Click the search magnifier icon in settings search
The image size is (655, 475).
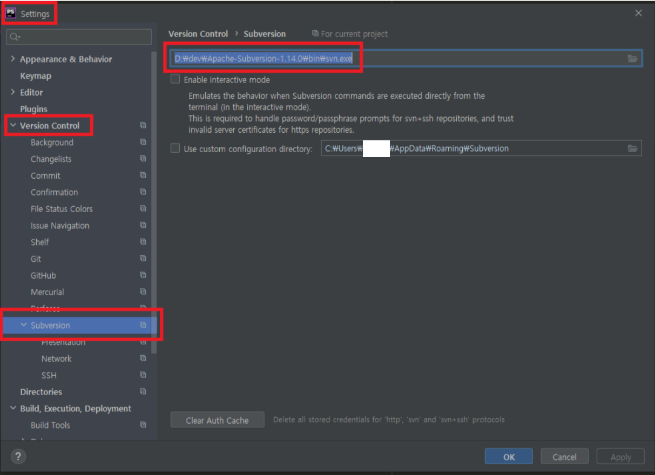click(x=15, y=37)
